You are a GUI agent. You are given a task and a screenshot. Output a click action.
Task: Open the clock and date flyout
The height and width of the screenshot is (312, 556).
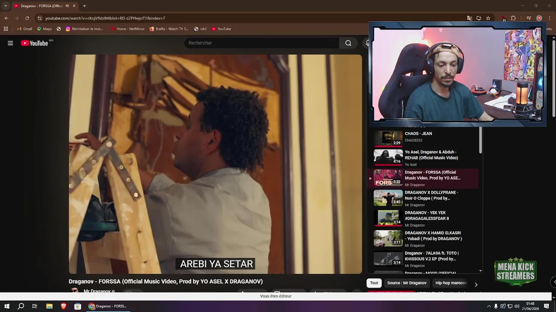point(530,306)
